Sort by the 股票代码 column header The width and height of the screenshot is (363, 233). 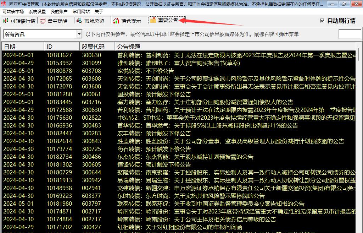pos(97,47)
